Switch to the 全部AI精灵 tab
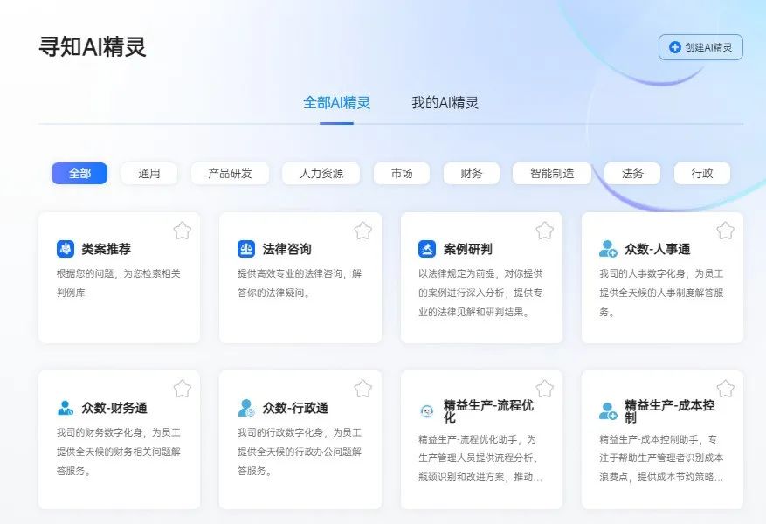Image resolution: width=766 pixels, height=524 pixels. [x=336, y=102]
